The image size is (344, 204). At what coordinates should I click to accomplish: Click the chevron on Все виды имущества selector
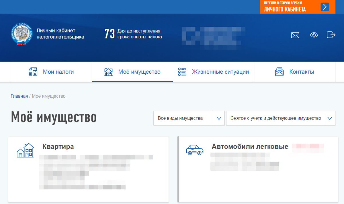pos(219,118)
